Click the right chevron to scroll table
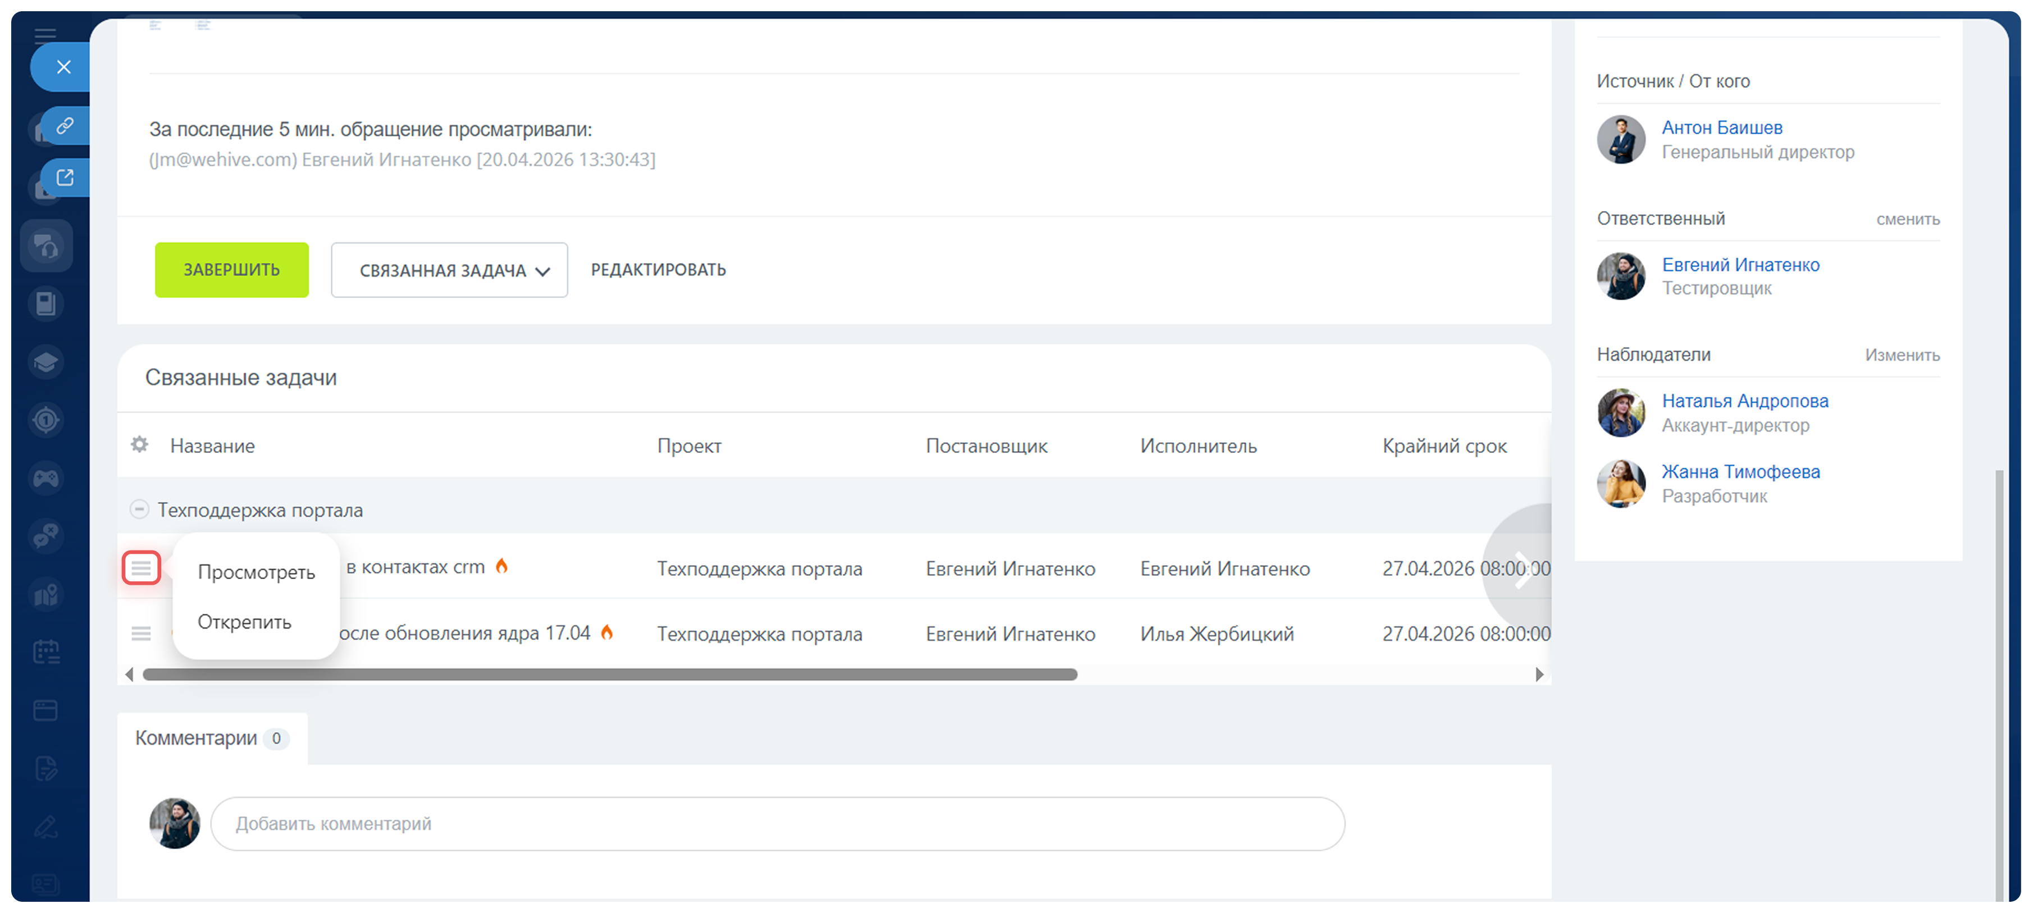 click(1523, 568)
